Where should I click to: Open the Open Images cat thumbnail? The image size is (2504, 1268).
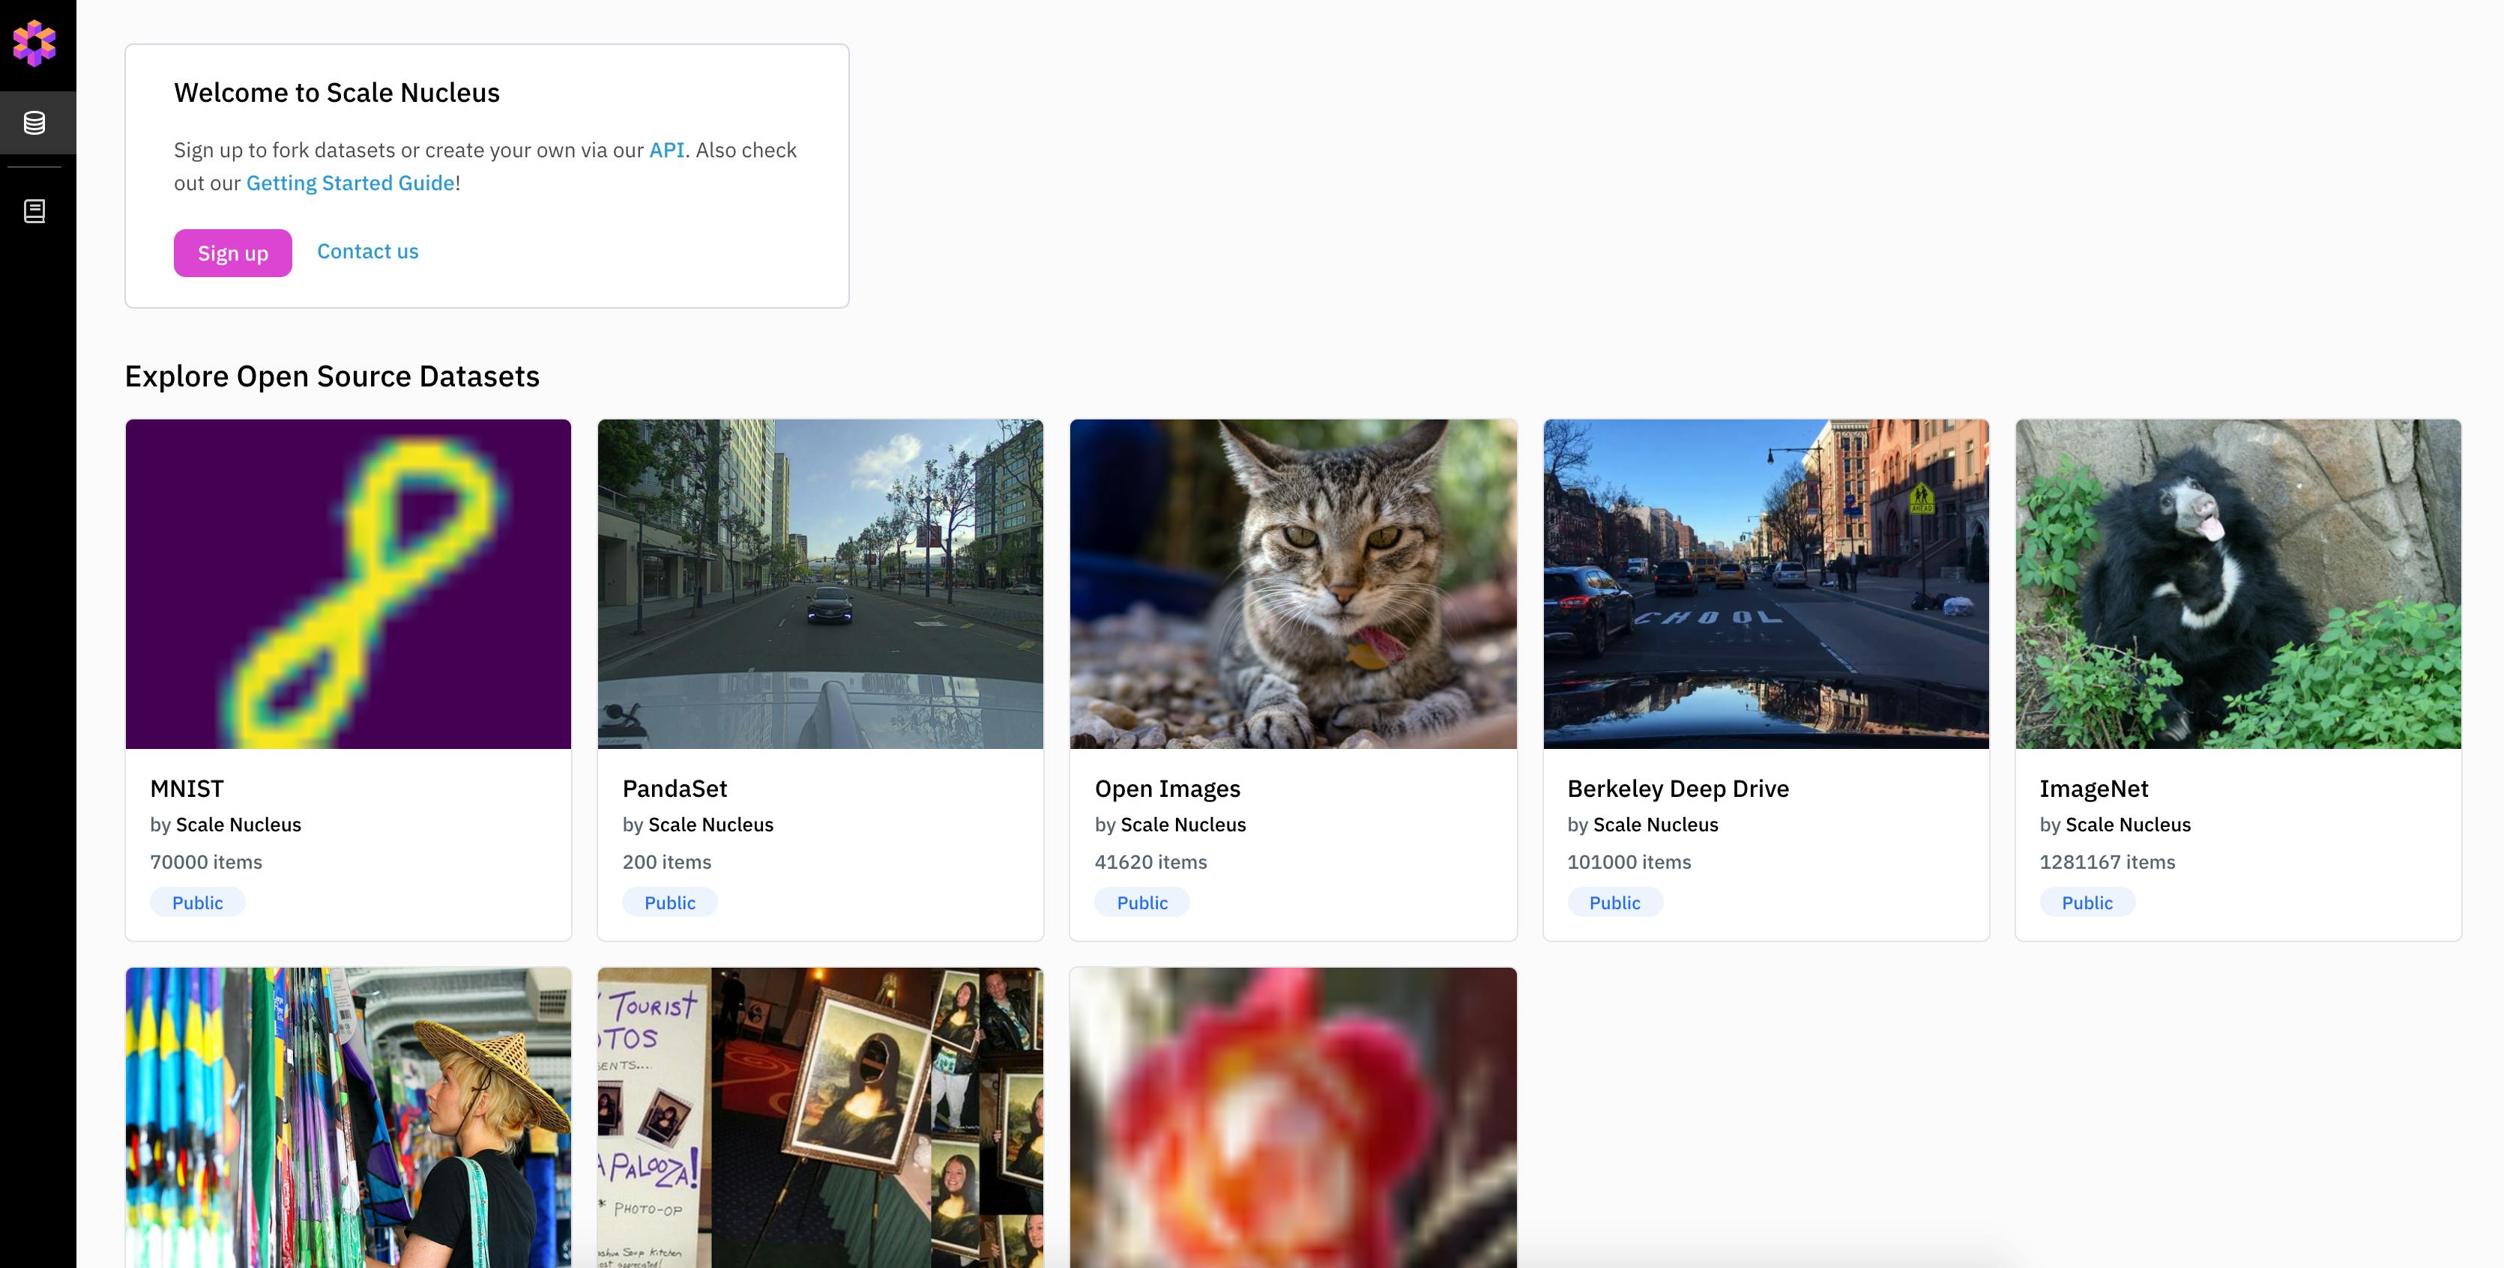click(x=1293, y=584)
